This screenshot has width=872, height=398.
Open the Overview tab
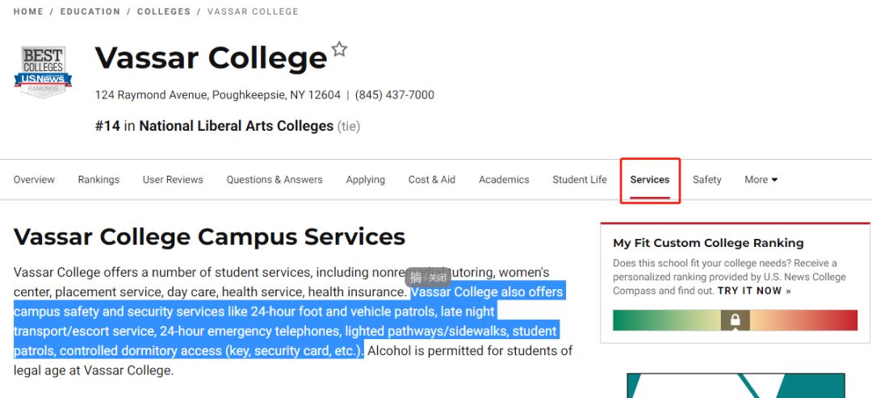pyautogui.click(x=34, y=179)
